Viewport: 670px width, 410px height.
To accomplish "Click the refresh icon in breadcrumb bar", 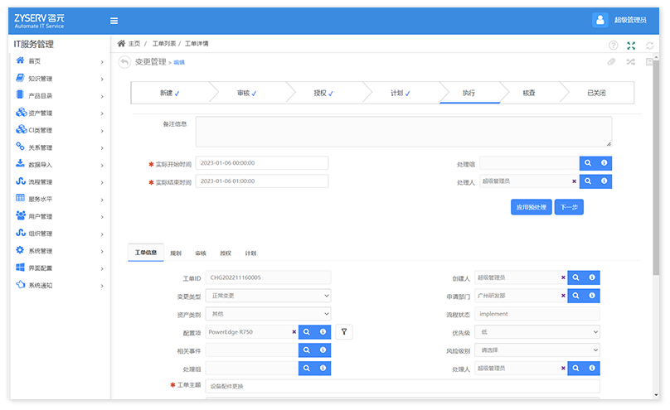I will coord(649,46).
